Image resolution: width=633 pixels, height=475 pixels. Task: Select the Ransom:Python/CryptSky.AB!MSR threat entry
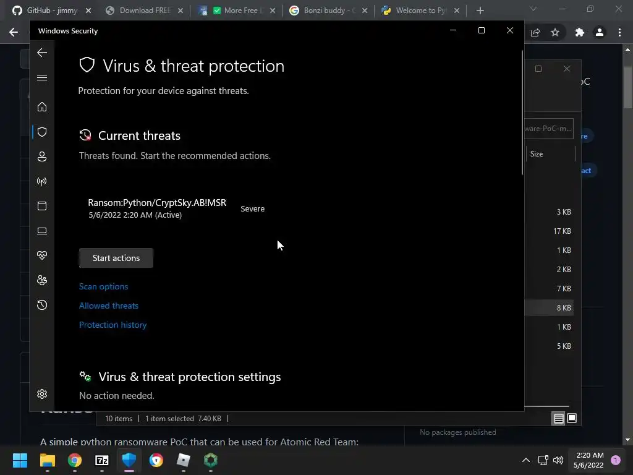157,208
